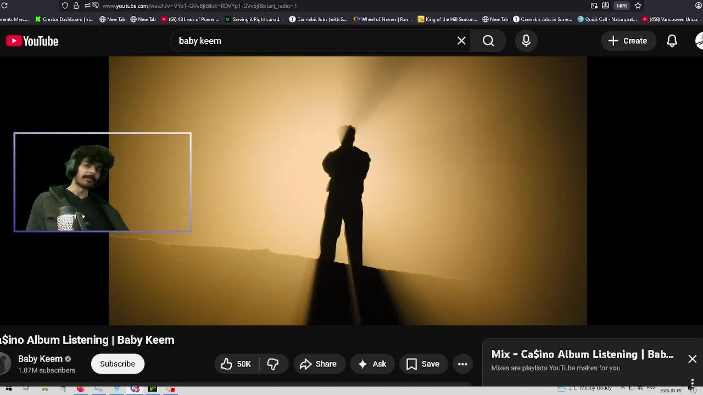
Task: View site security lock icon
Action: pyautogui.click(x=76, y=5)
